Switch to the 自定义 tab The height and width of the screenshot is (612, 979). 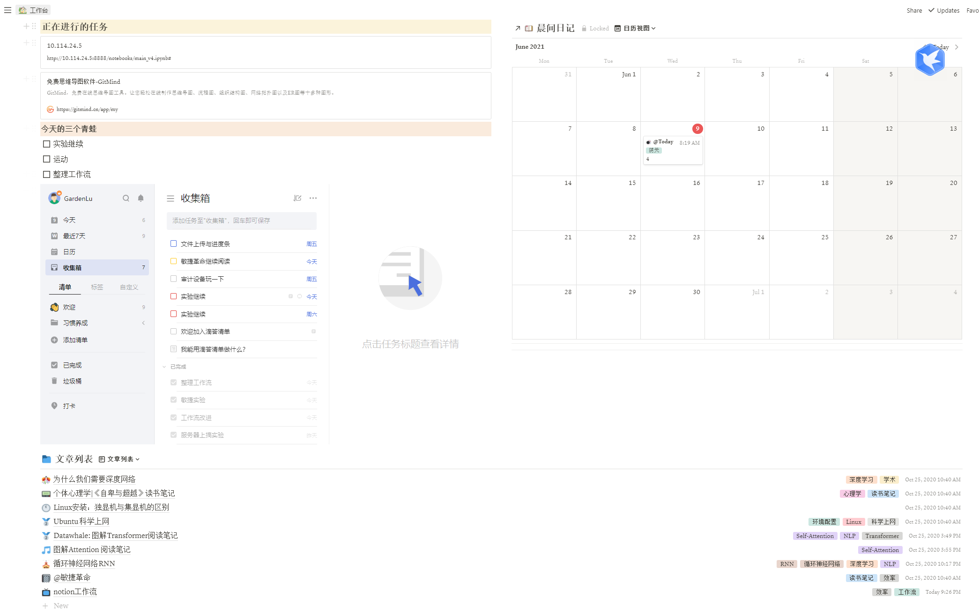pos(129,287)
